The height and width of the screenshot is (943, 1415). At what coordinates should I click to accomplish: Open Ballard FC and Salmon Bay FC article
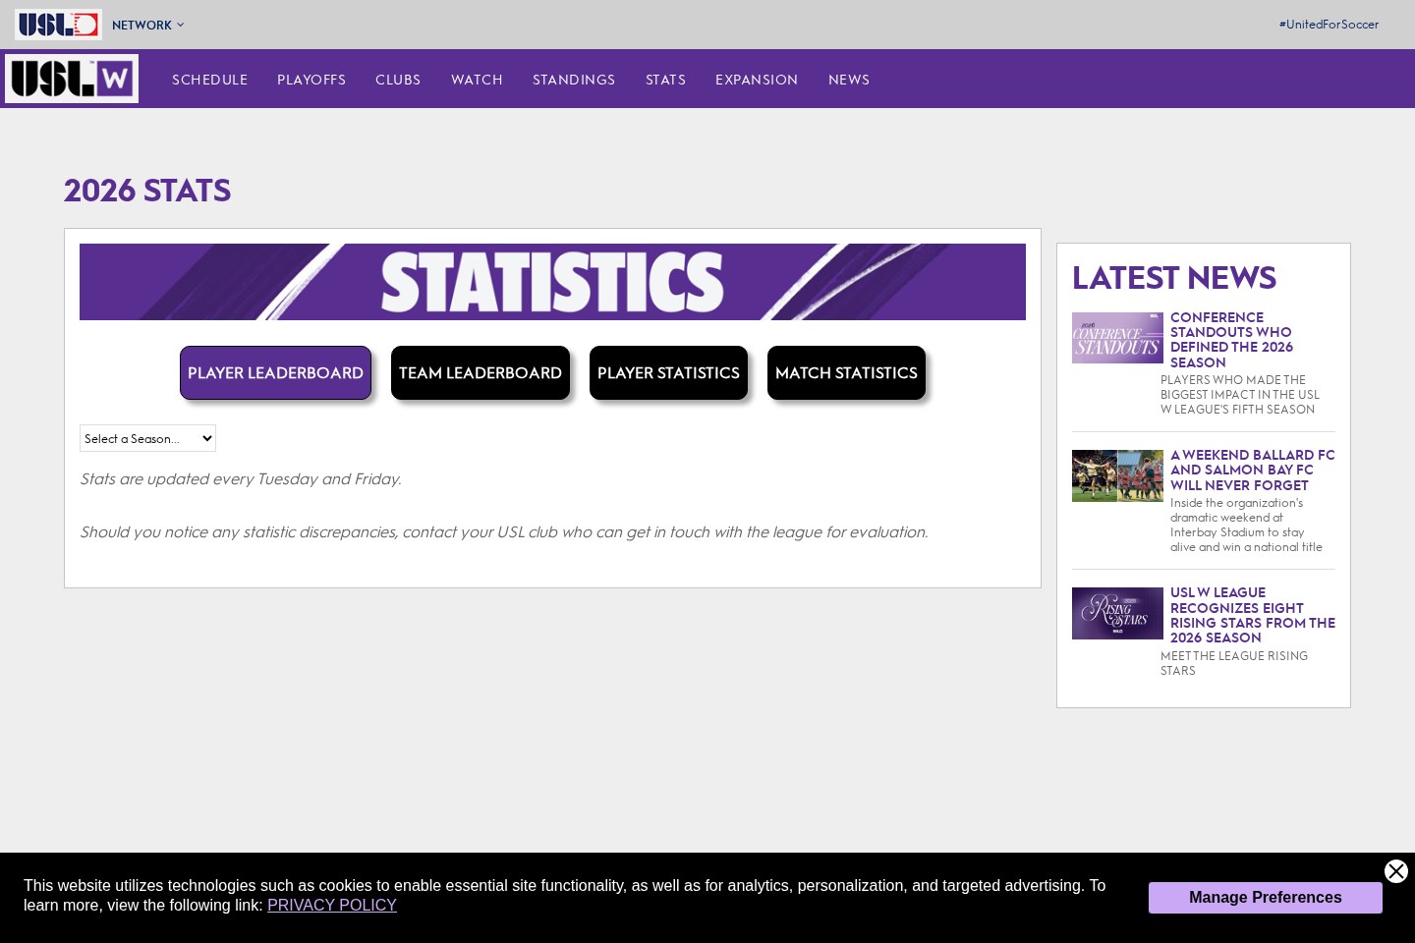(x=1252, y=470)
